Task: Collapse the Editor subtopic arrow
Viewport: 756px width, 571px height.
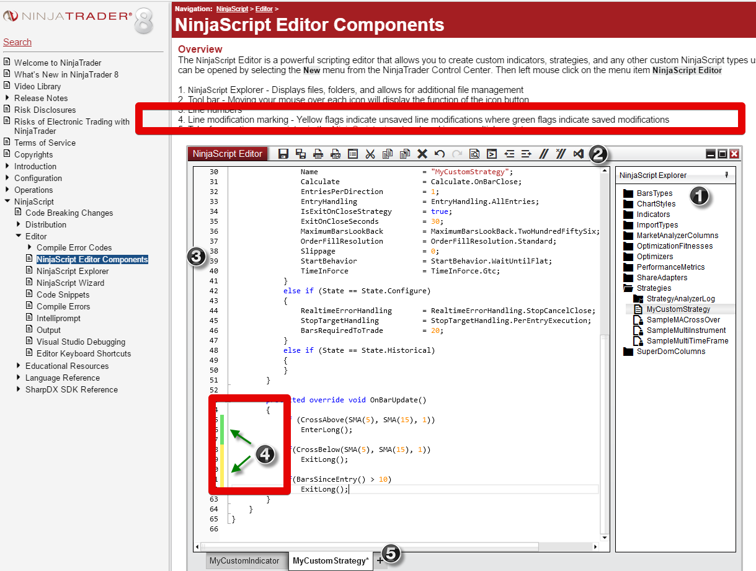Action: pos(18,236)
